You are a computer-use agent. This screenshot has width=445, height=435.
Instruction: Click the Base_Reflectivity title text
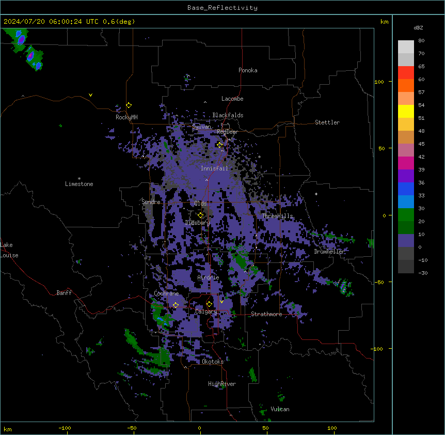click(223, 8)
